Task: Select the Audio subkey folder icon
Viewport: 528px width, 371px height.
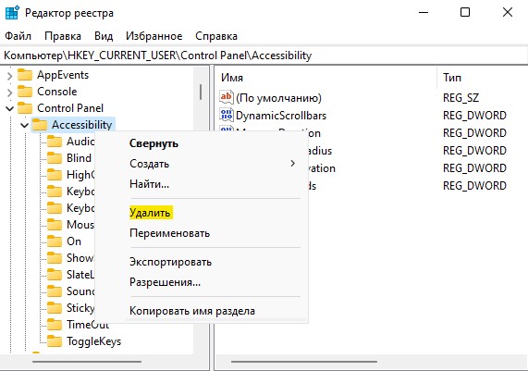Action: [x=55, y=142]
